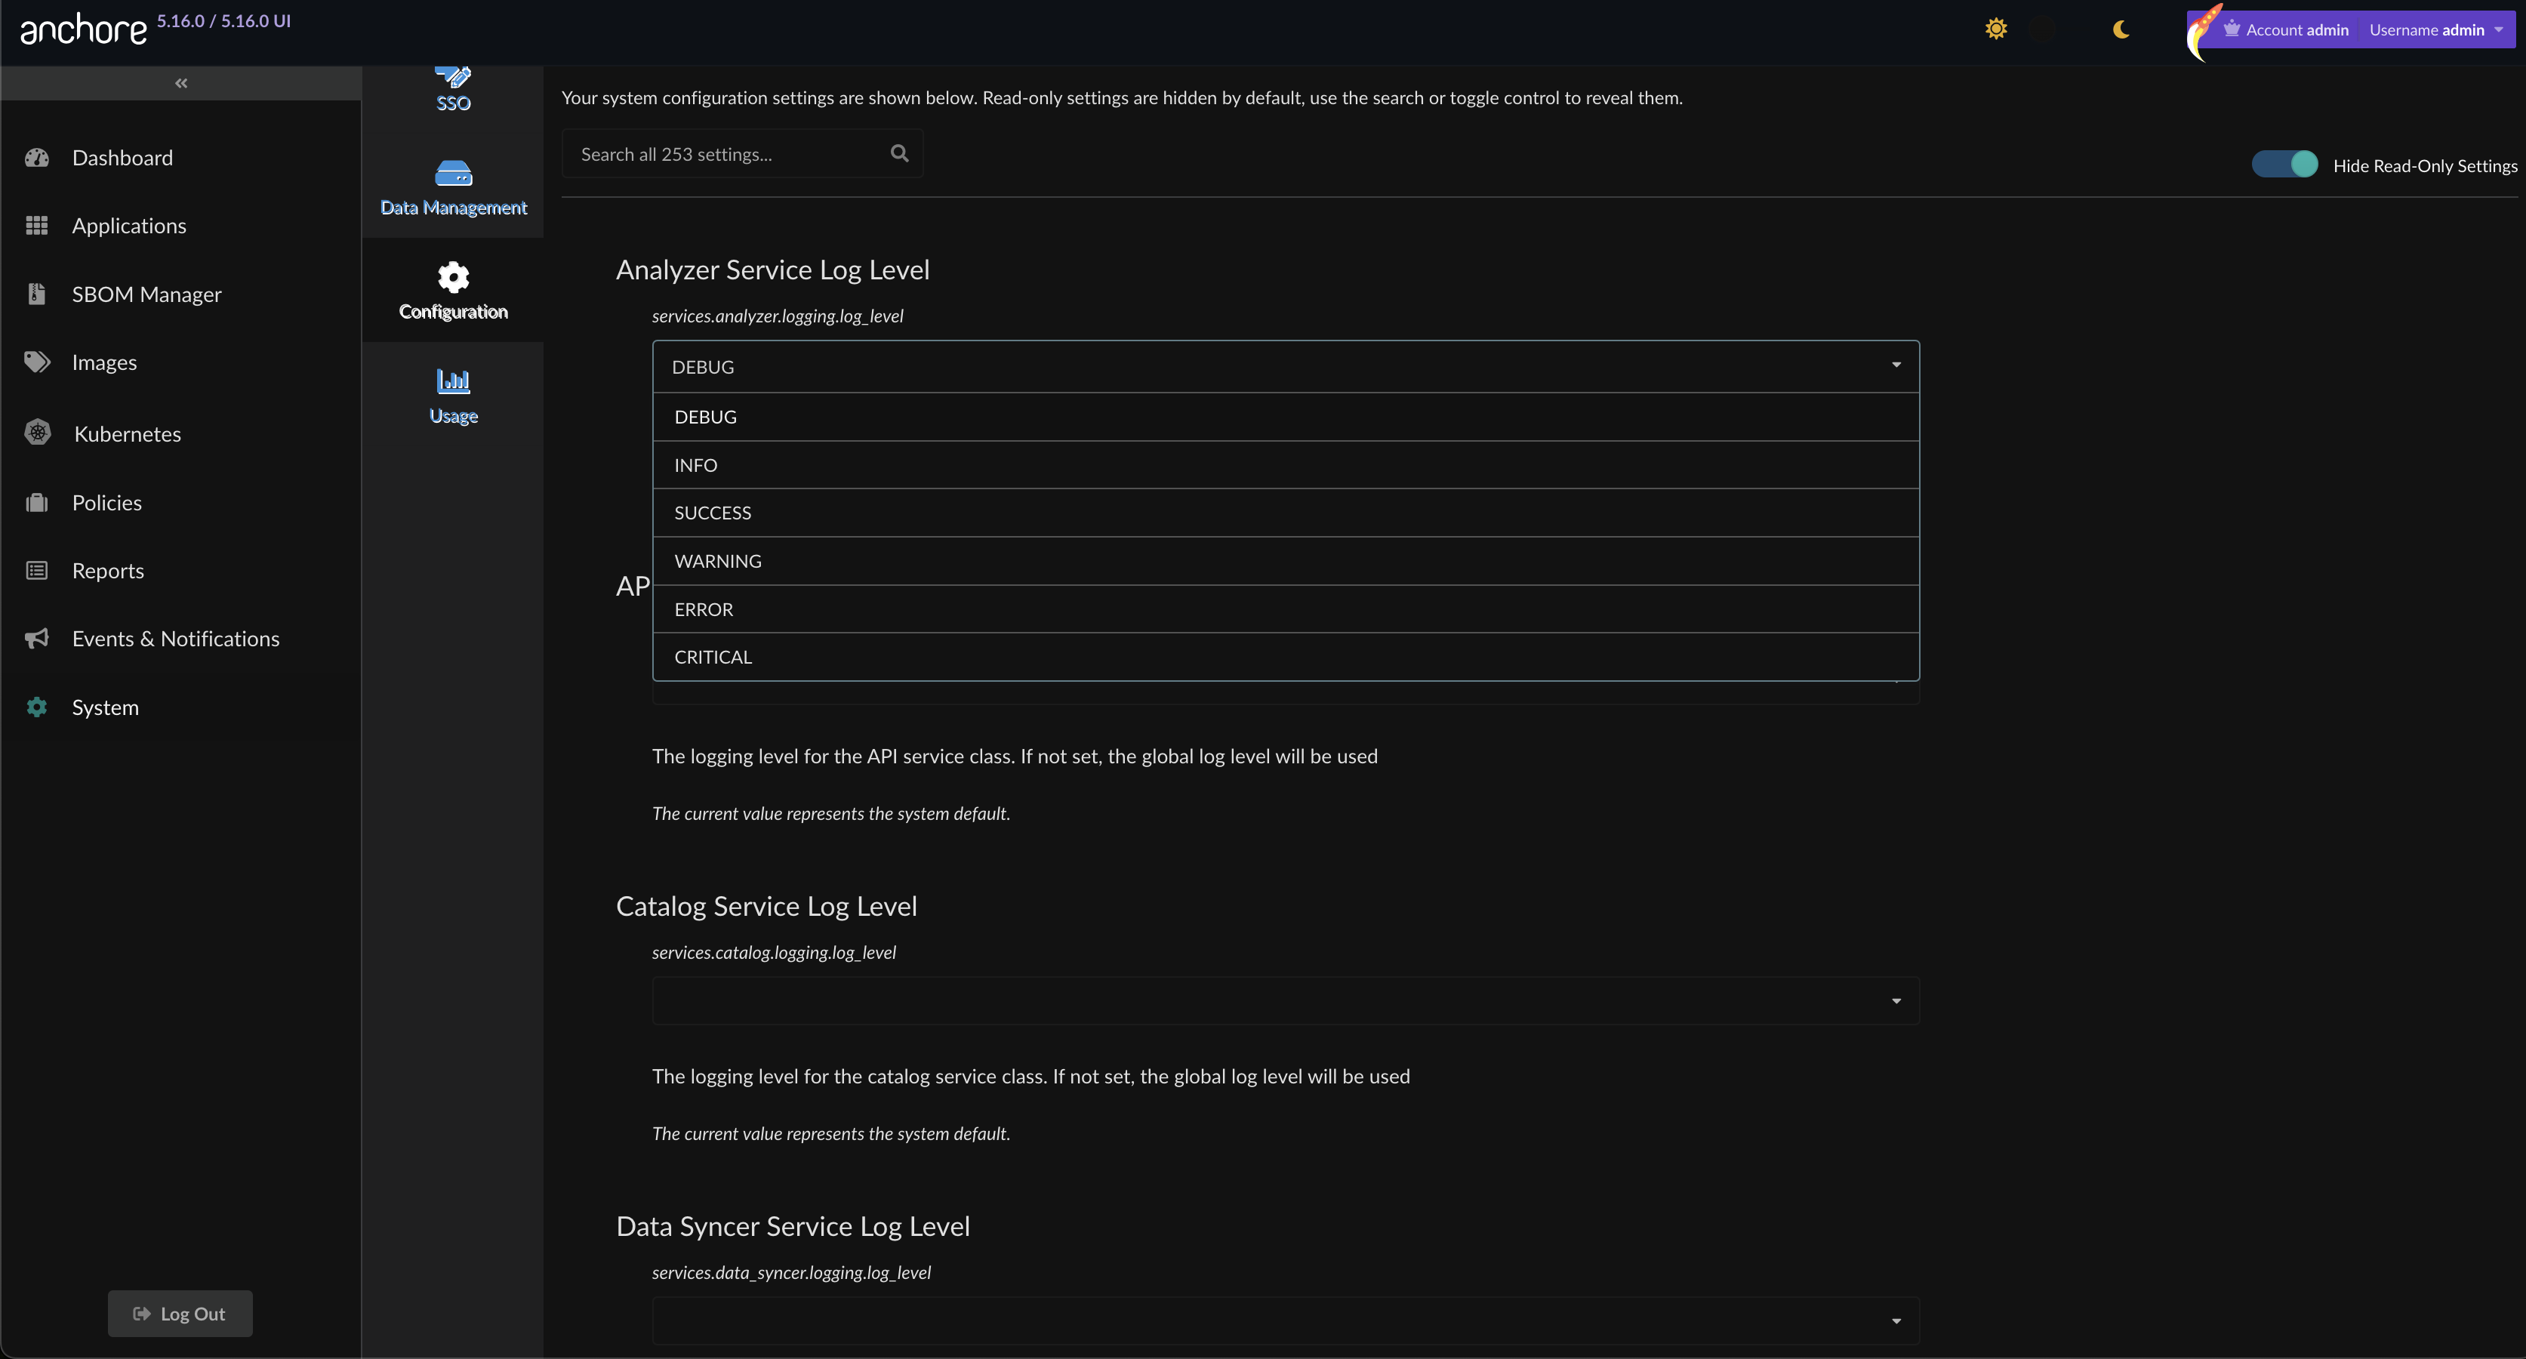Click the Kubernetes helm wheel icon
The width and height of the screenshot is (2526, 1359).
click(x=37, y=433)
